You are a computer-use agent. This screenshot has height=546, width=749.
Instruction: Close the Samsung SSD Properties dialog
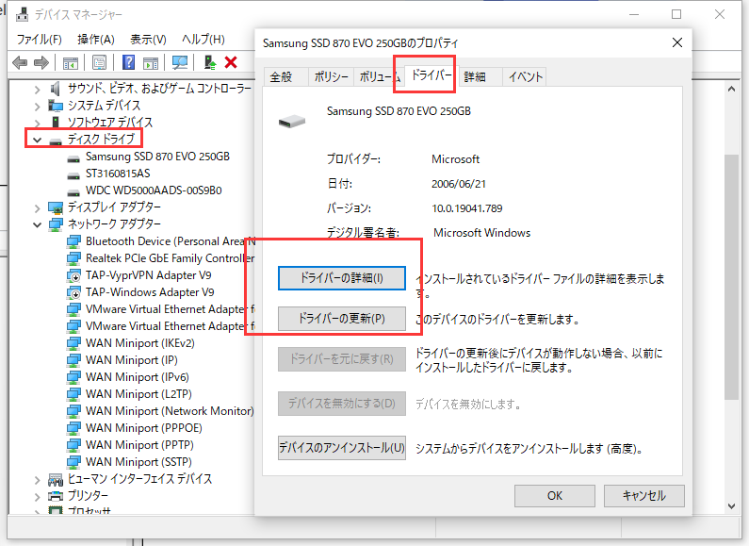(x=676, y=42)
